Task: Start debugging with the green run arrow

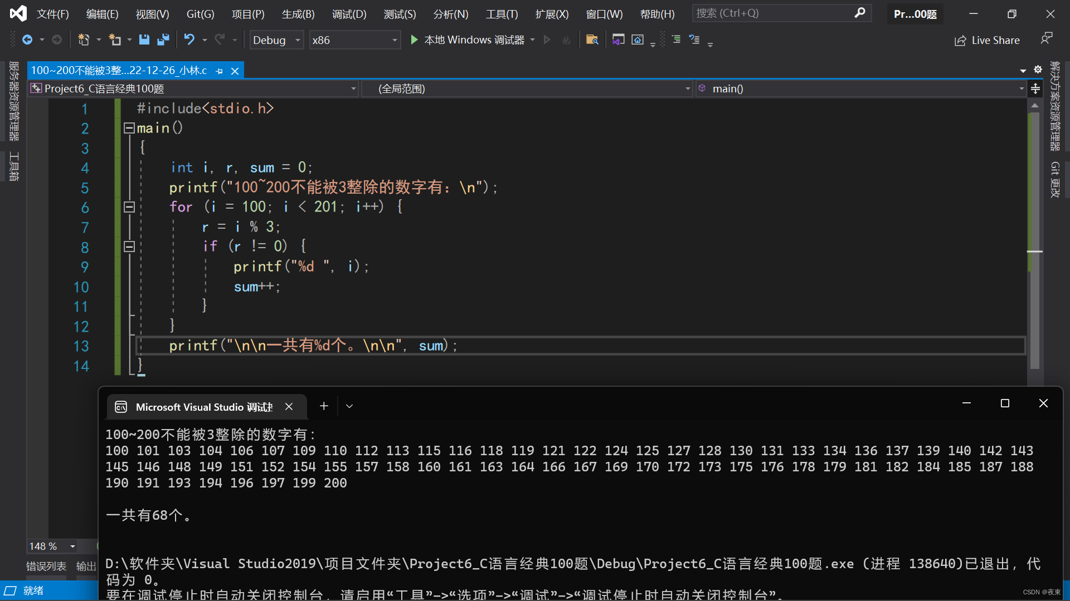Action: [x=414, y=40]
